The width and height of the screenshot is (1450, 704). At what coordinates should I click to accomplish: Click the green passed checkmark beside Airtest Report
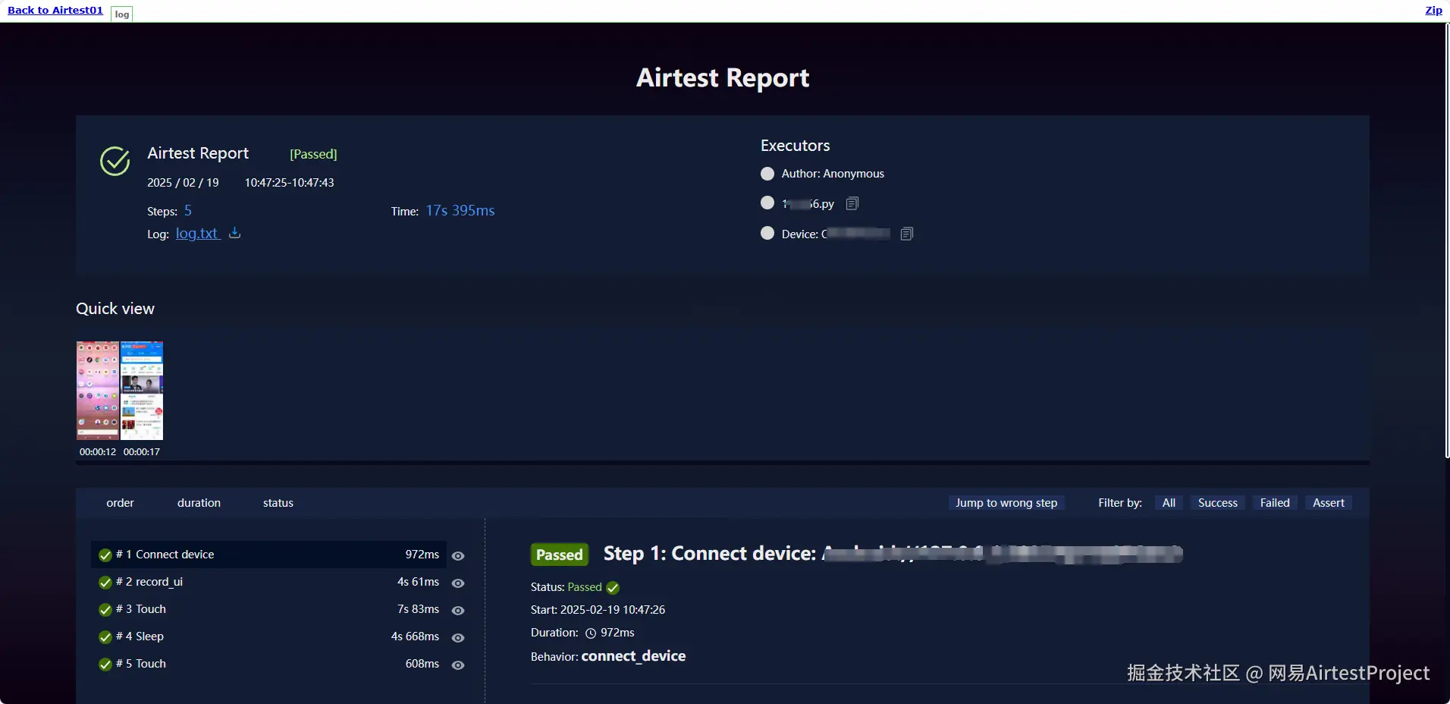pos(115,161)
